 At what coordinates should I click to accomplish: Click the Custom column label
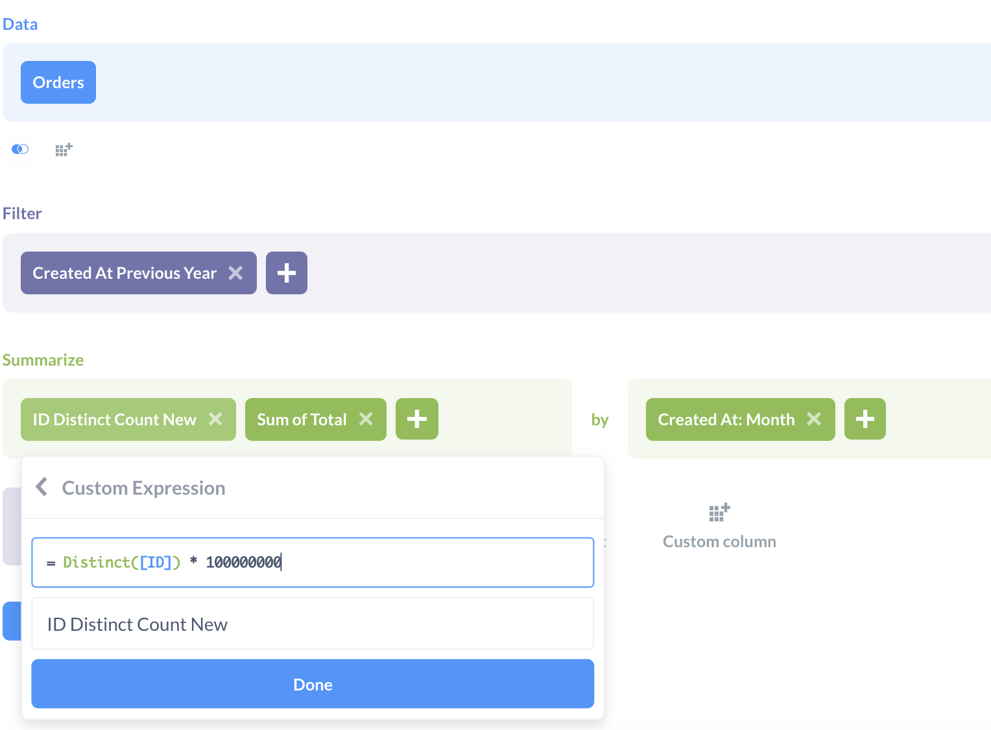click(719, 541)
